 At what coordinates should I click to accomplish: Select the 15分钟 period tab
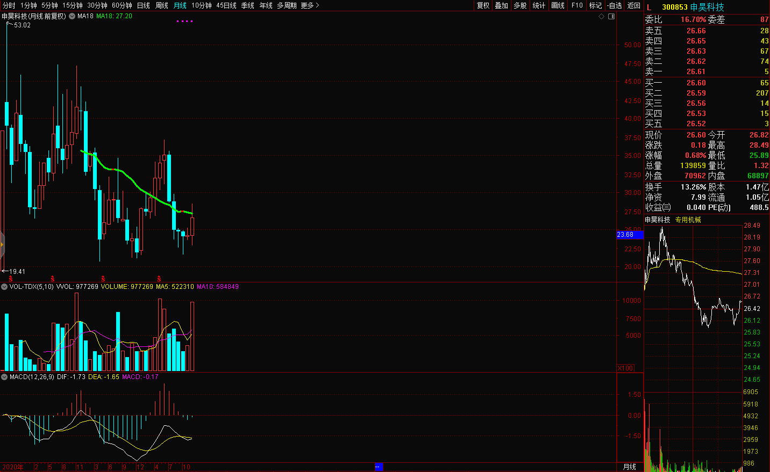pyautogui.click(x=73, y=5)
